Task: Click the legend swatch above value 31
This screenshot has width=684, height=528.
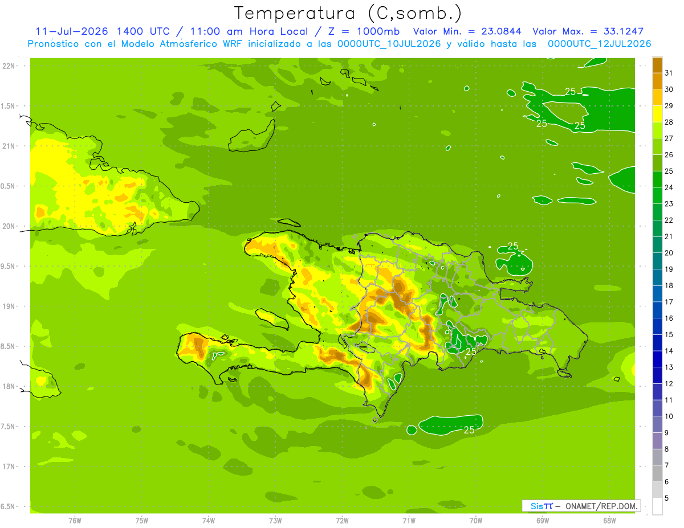Action: tap(657, 64)
